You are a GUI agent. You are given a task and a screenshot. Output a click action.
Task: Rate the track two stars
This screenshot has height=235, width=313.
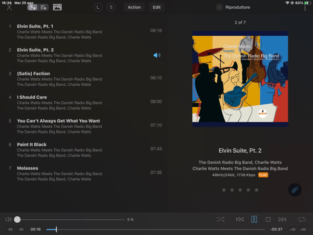point(232,190)
